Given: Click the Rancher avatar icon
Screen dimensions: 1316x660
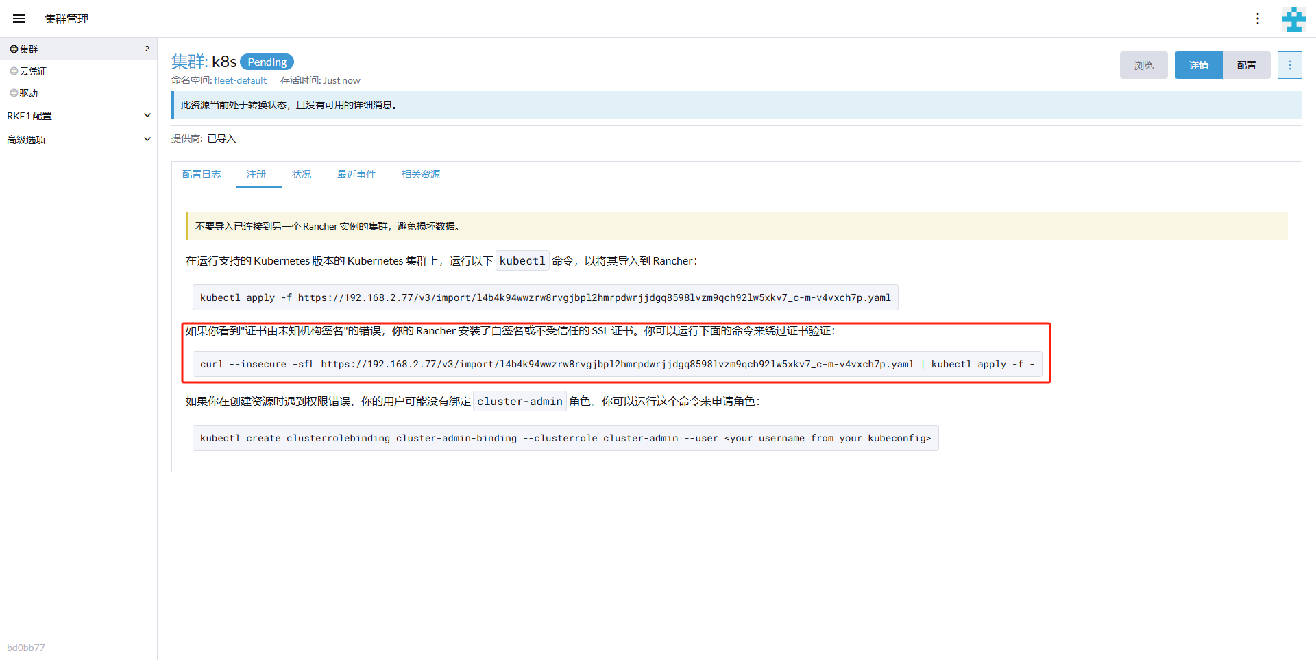Looking at the screenshot, I should 1293,19.
